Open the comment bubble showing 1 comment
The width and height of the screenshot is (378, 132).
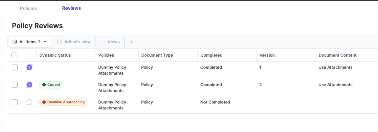click(29, 67)
